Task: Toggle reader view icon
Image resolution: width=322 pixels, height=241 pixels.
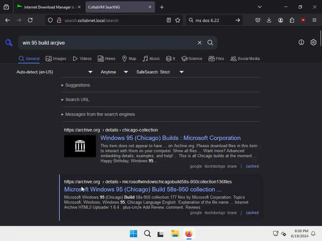Action: pyautogui.click(x=169, y=20)
